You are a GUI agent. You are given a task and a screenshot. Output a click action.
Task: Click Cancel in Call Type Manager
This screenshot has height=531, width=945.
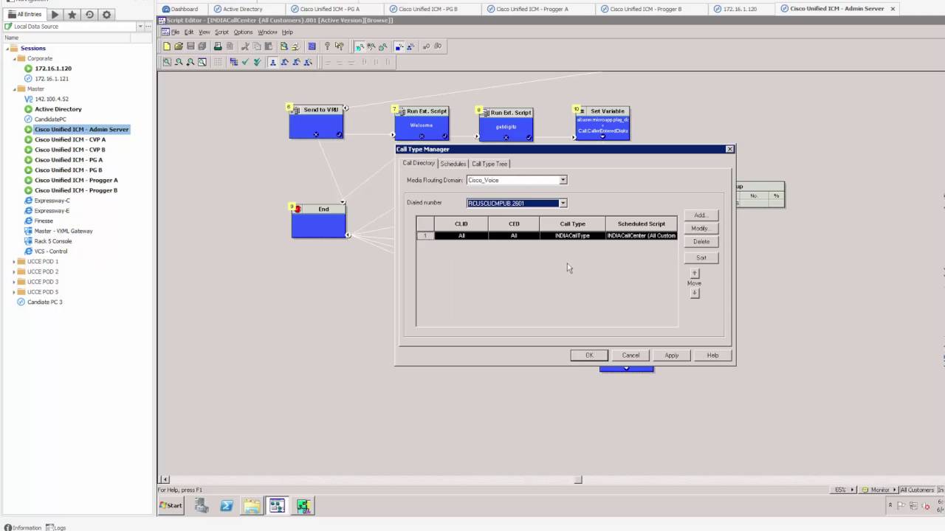click(x=630, y=355)
